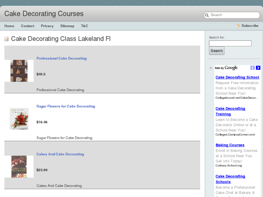
Task: Click 'Enroll in Baking Courses' ad description
Action: 236,156
